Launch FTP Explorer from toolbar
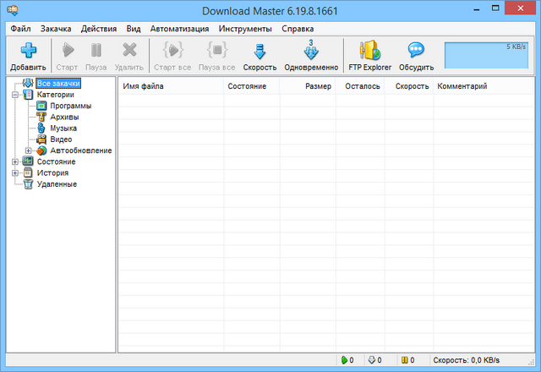The image size is (541, 372). coord(369,51)
